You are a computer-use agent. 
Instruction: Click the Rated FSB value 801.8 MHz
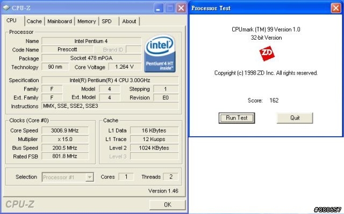(65, 156)
